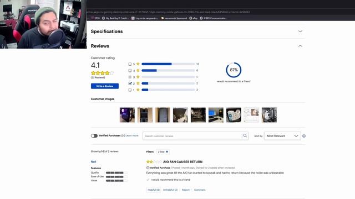Open the fourth customer image thumbnail
Viewport: 355px width, 199px height.
(180, 115)
